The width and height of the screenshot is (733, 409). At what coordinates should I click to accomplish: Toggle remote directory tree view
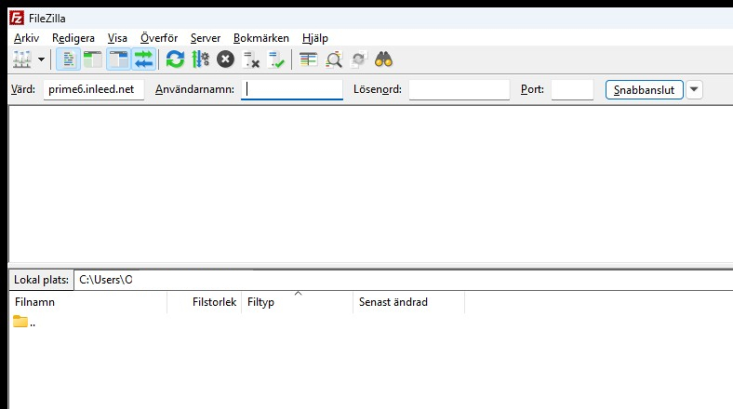118,59
